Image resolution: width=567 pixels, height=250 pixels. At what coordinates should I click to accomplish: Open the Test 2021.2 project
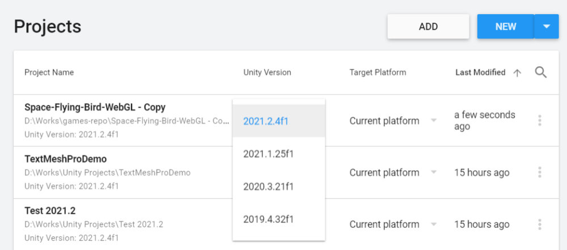pyautogui.click(x=50, y=211)
